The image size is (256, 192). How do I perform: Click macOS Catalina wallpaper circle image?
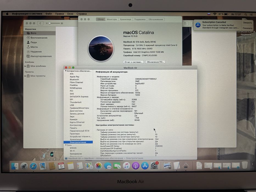coord(101,49)
